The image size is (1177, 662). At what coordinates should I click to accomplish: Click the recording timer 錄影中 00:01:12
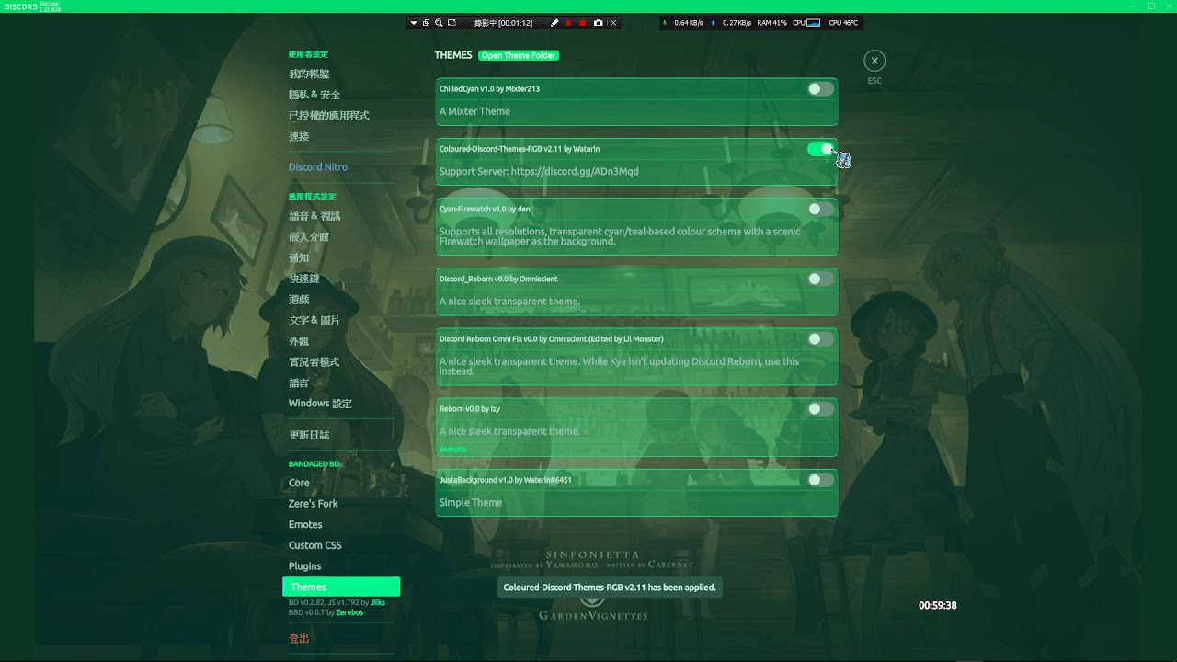point(503,23)
